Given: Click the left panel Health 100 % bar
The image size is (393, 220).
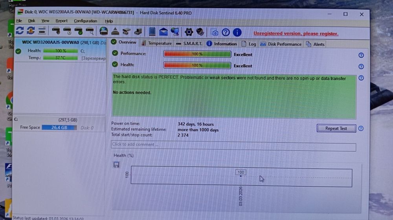Looking at the screenshot, I should [61, 51].
